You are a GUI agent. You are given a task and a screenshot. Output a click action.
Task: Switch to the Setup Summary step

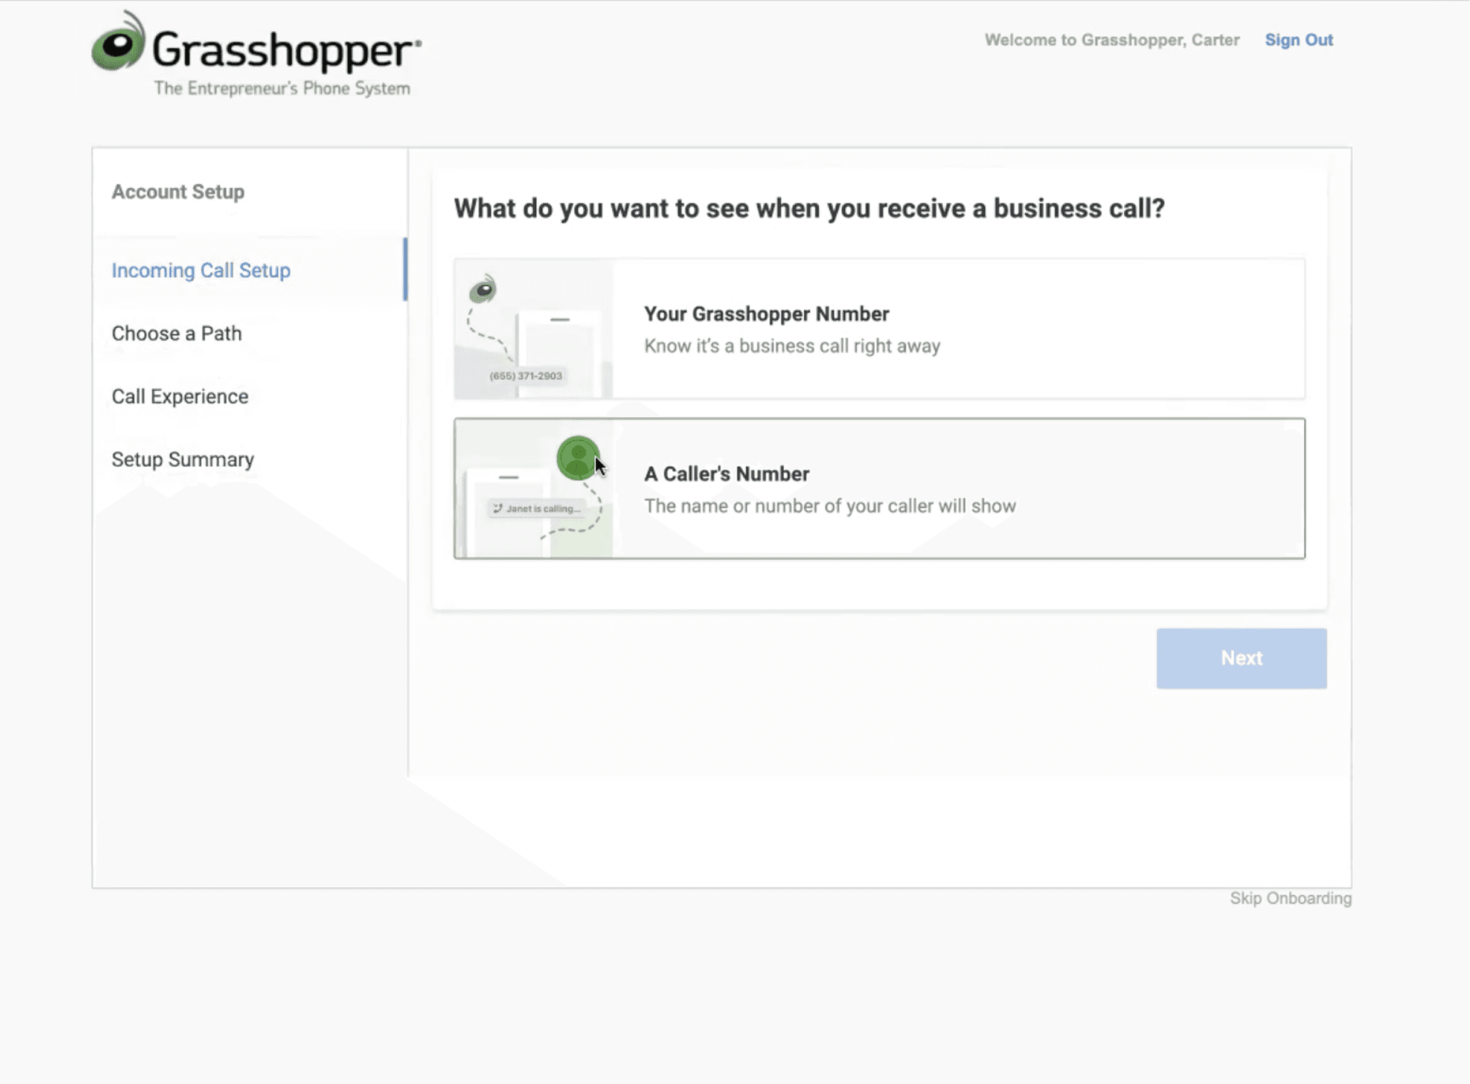183,460
